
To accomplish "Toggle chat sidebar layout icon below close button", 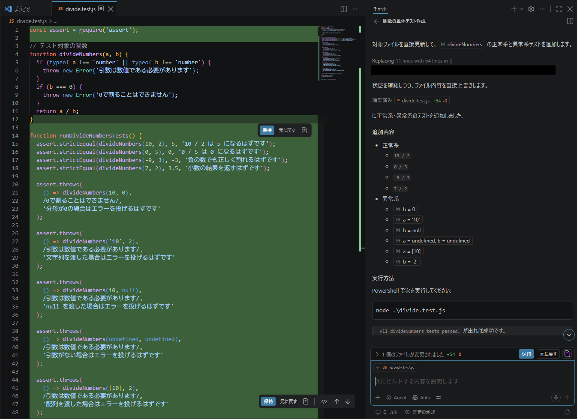I will [570, 21].
